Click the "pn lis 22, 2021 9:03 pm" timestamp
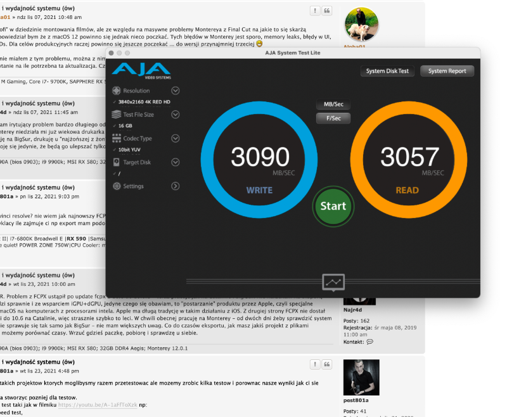 click(49, 196)
